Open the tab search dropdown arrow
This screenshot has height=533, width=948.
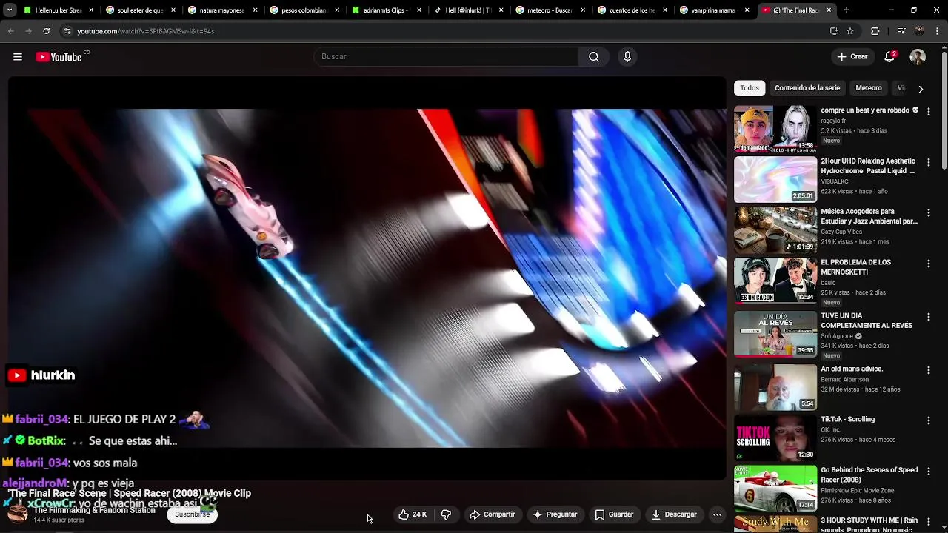(x=10, y=10)
